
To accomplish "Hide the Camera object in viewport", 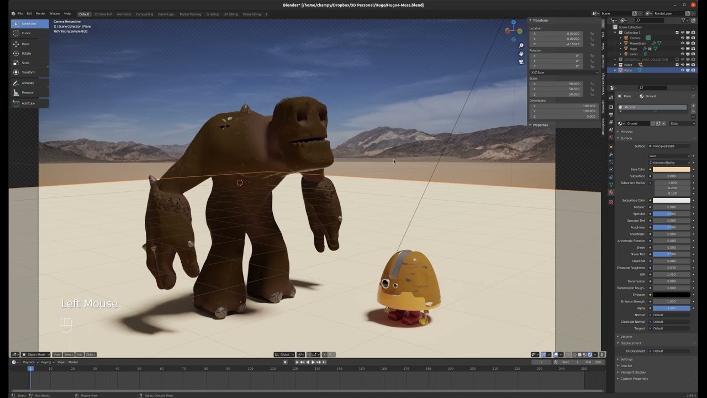I will pyautogui.click(x=683, y=38).
